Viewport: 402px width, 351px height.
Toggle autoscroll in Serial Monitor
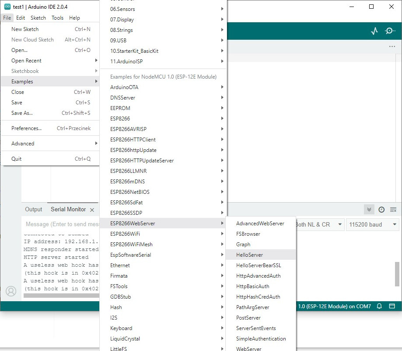coord(369,210)
